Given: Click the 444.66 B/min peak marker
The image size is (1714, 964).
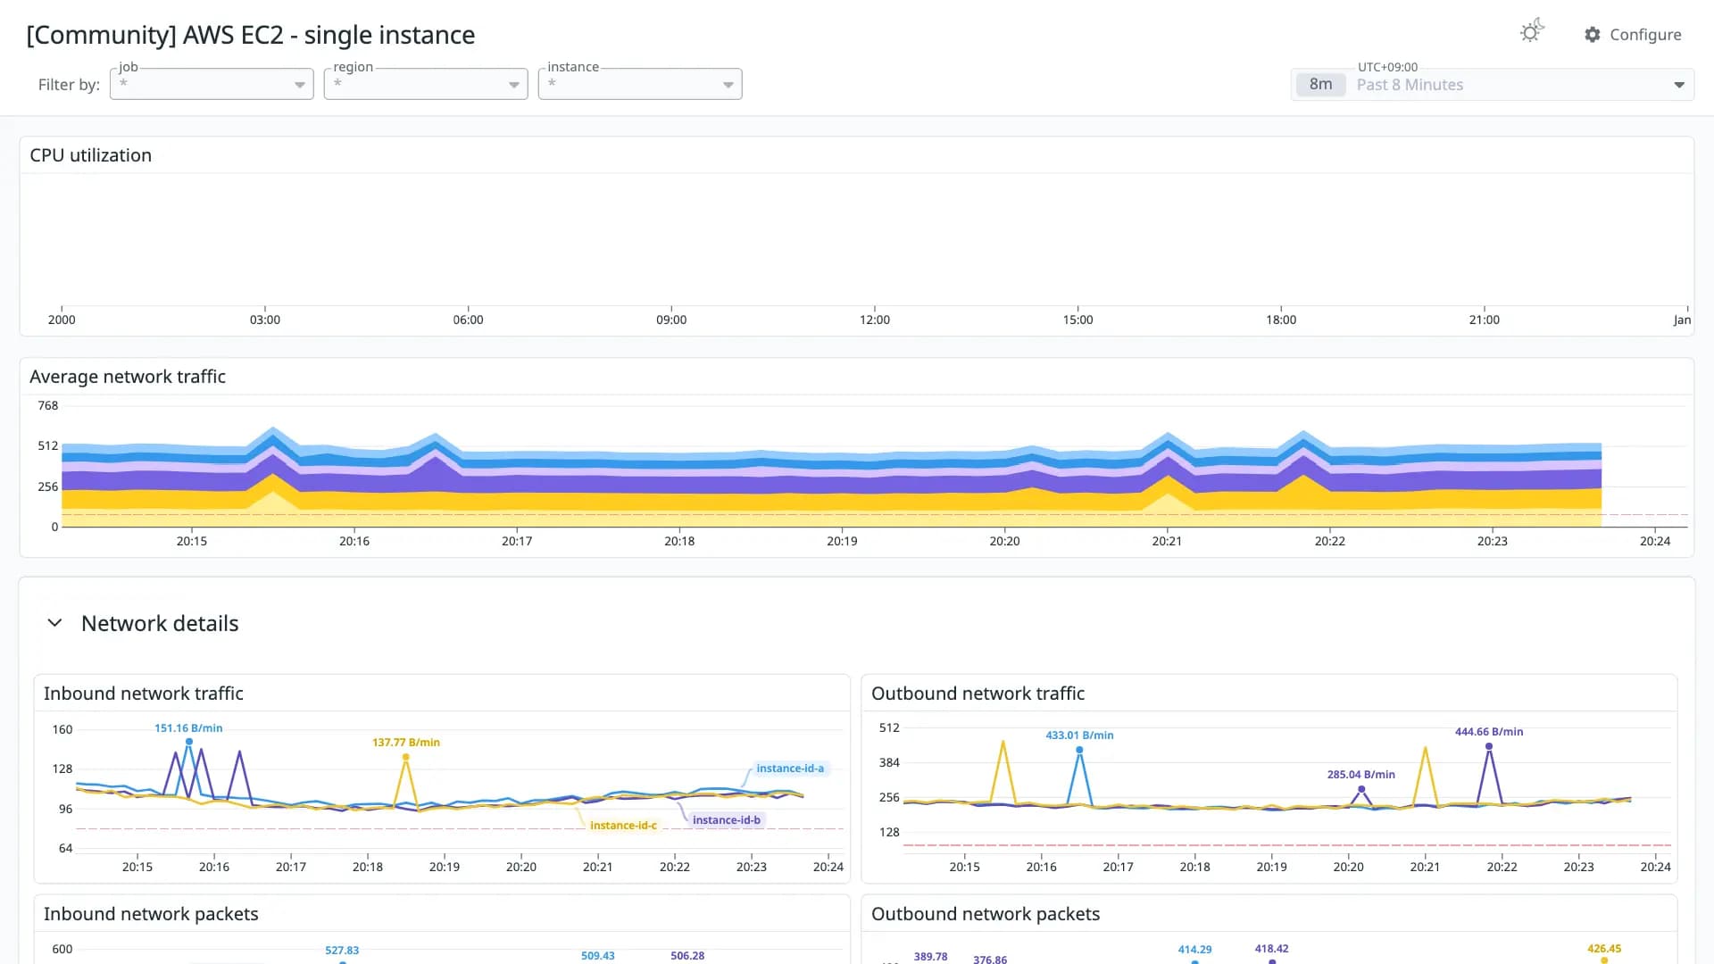Looking at the screenshot, I should tap(1489, 746).
